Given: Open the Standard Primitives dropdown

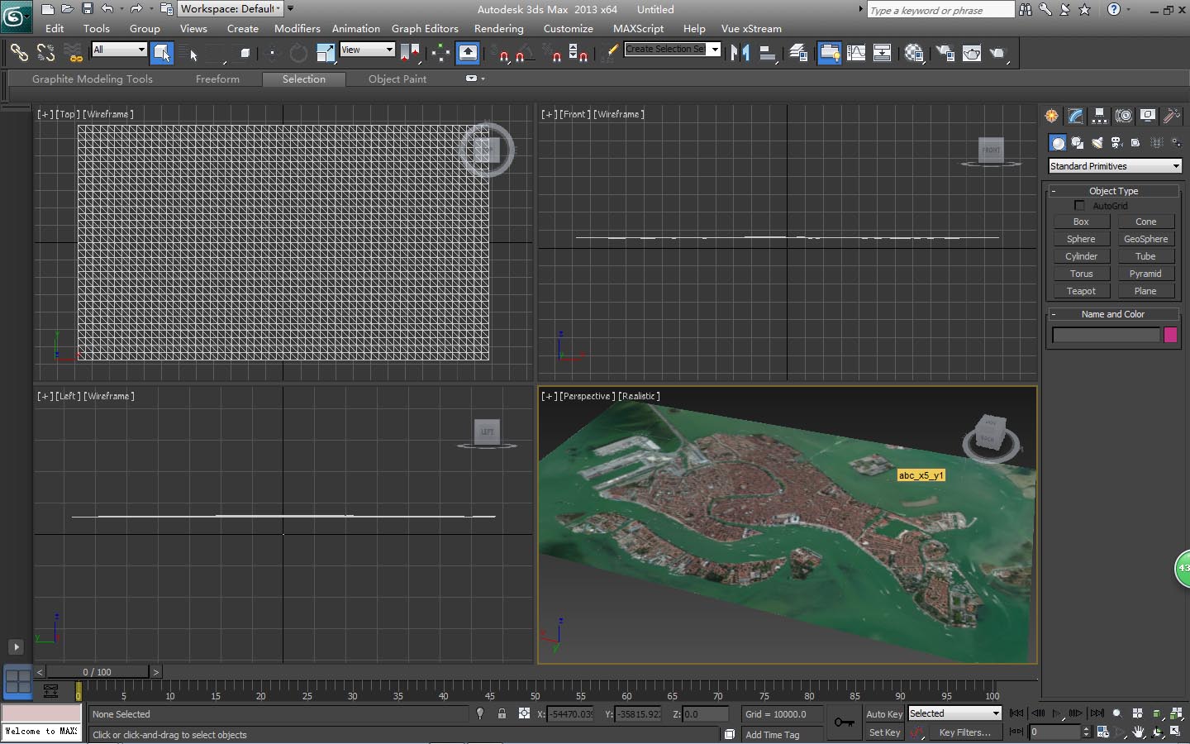Looking at the screenshot, I should tap(1114, 166).
